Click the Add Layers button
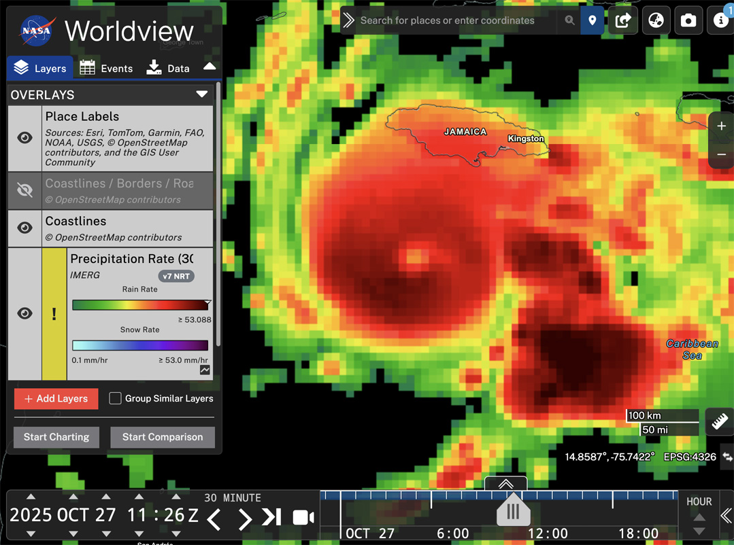Viewport: 734px width, 545px height. pyautogui.click(x=56, y=399)
